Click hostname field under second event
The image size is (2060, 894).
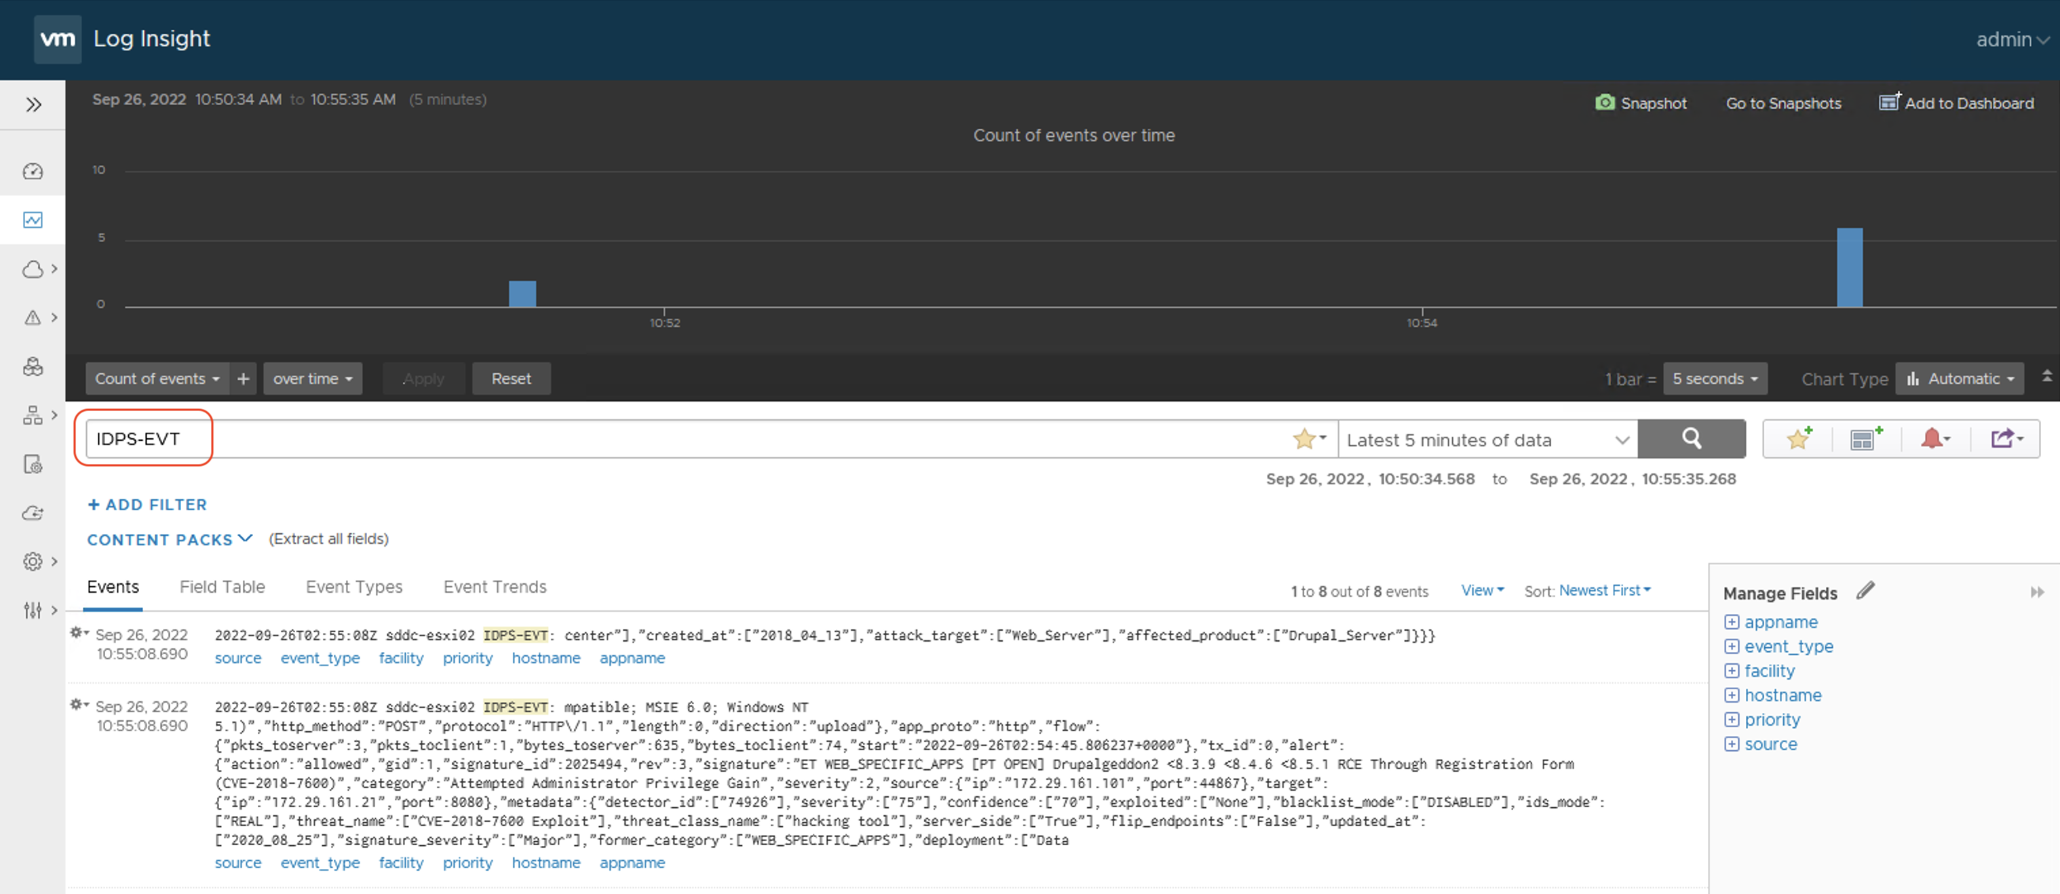[546, 863]
